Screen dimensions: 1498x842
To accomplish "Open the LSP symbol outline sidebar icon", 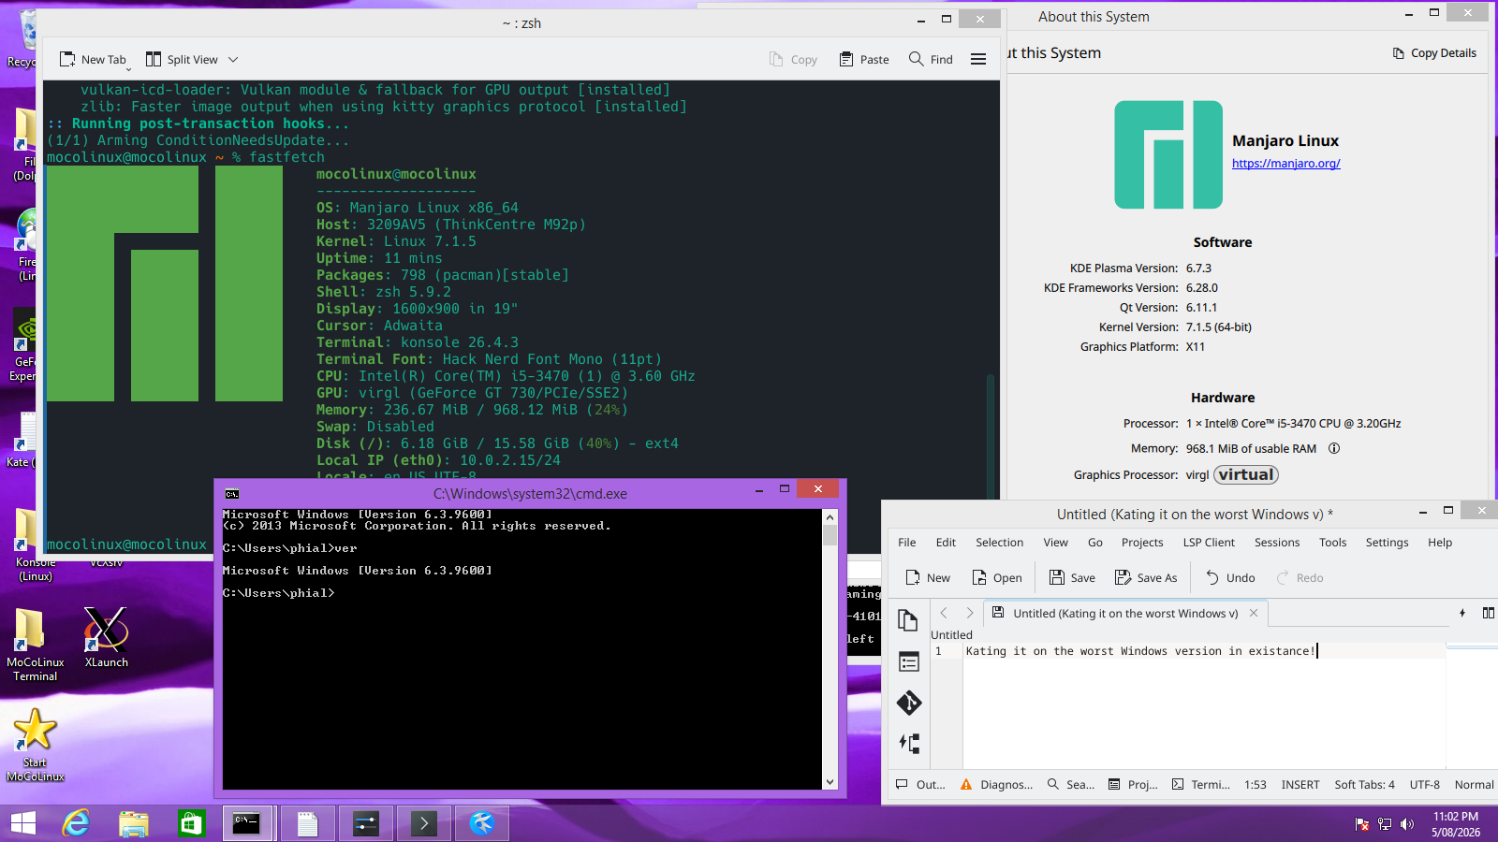I will (x=908, y=744).
